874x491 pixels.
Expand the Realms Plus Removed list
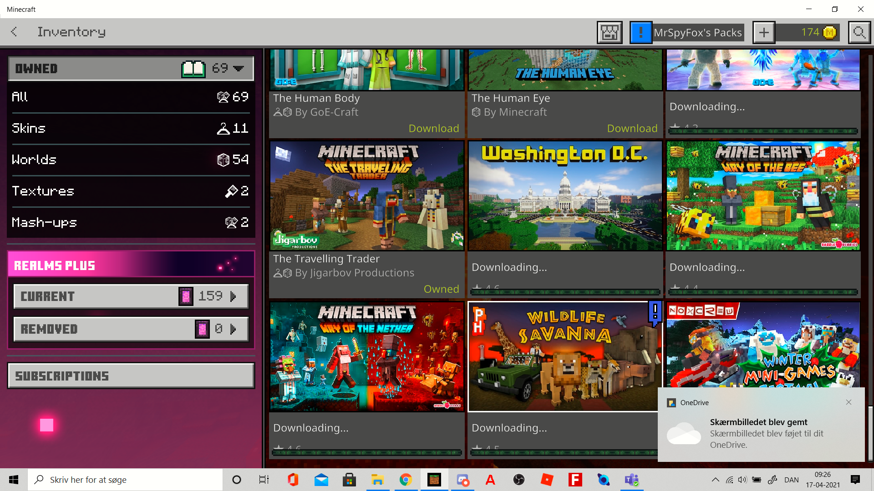[131, 329]
